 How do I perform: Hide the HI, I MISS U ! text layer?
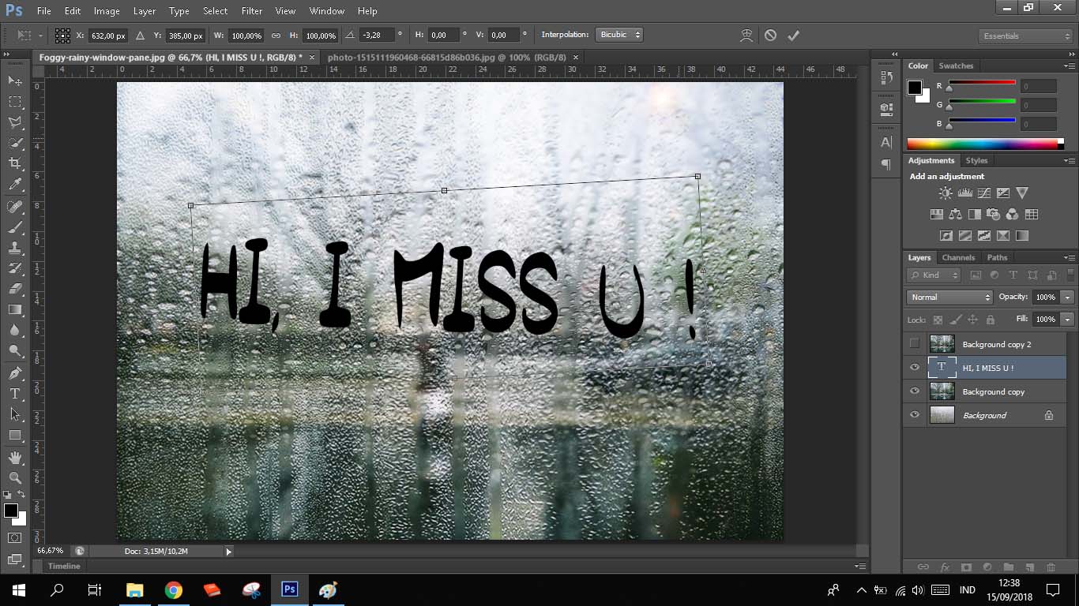coord(915,368)
